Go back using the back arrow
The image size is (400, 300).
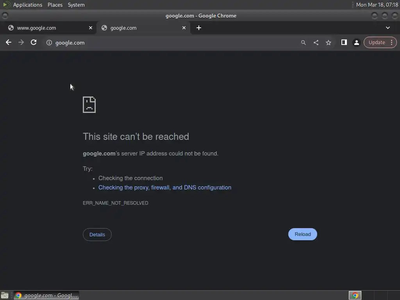point(9,42)
